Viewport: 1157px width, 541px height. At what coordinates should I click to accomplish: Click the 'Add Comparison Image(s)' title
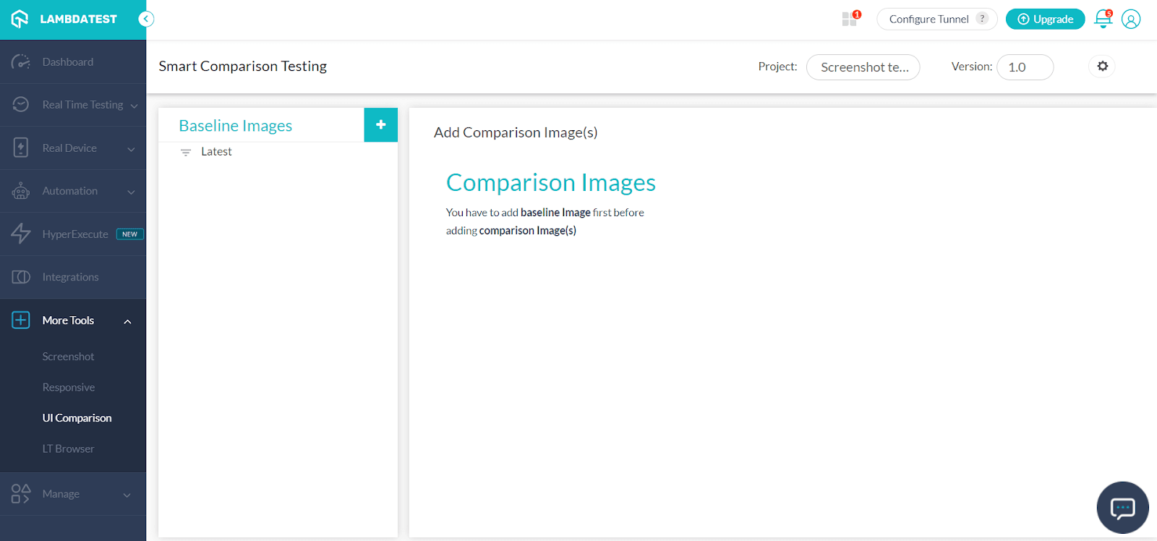pos(516,132)
